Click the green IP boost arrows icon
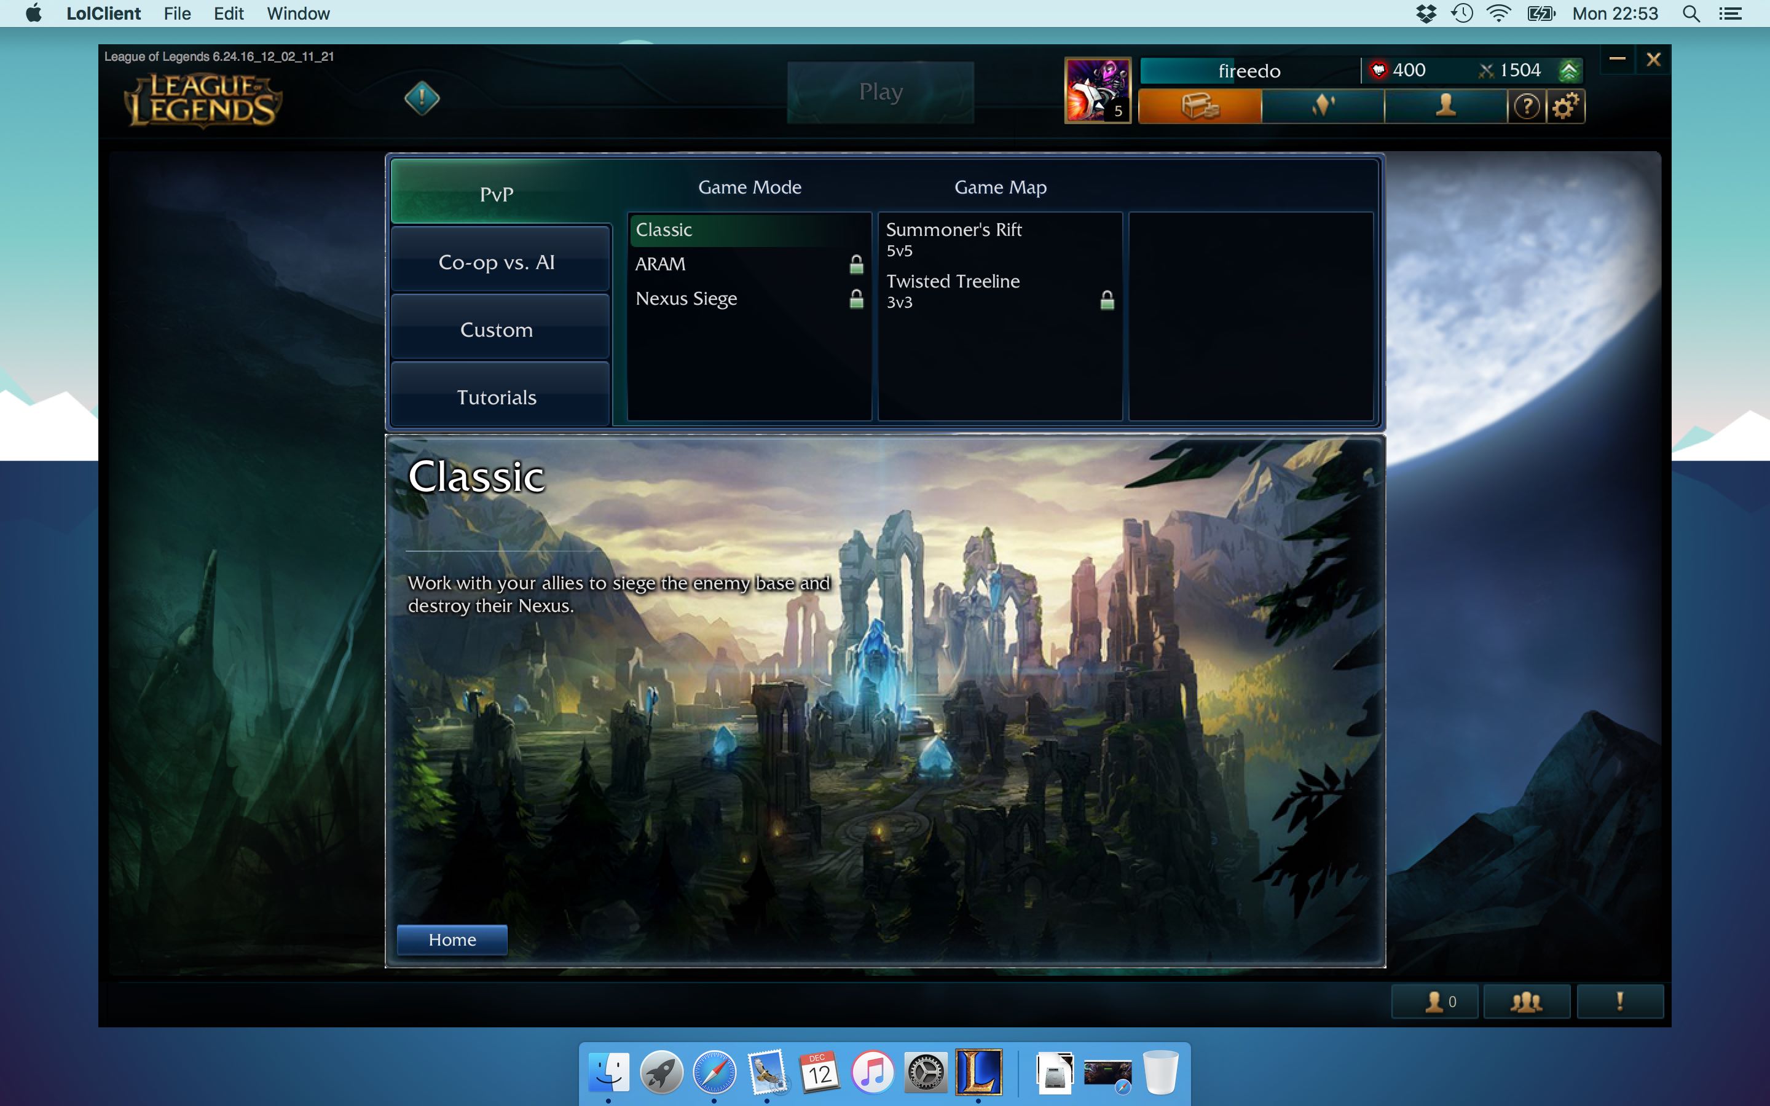 pos(1569,71)
